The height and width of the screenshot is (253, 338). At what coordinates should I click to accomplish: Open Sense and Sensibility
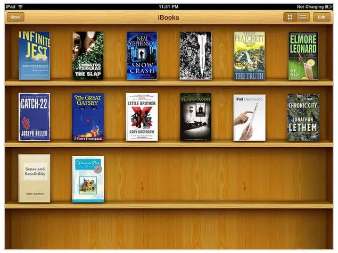(x=34, y=178)
